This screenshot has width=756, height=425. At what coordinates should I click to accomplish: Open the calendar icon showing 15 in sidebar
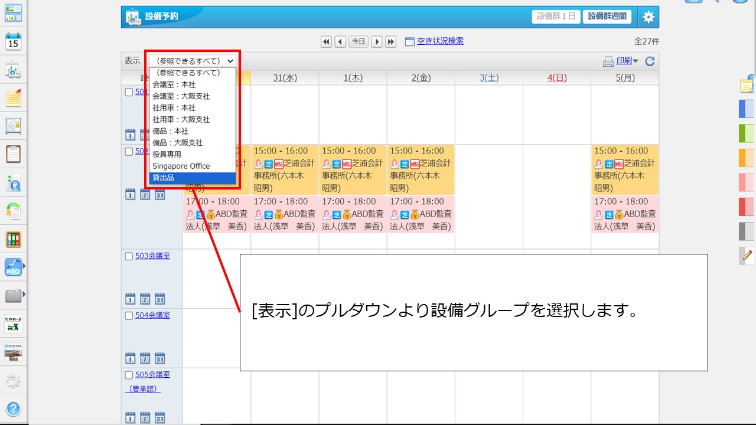click(x=13, y=41)
